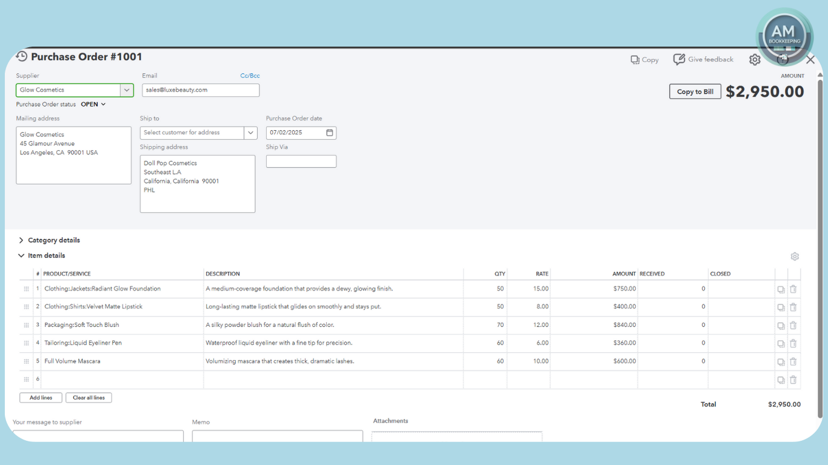
Task: Click the history clock icon beside Purchase Order title
Action: coord(22,56)
